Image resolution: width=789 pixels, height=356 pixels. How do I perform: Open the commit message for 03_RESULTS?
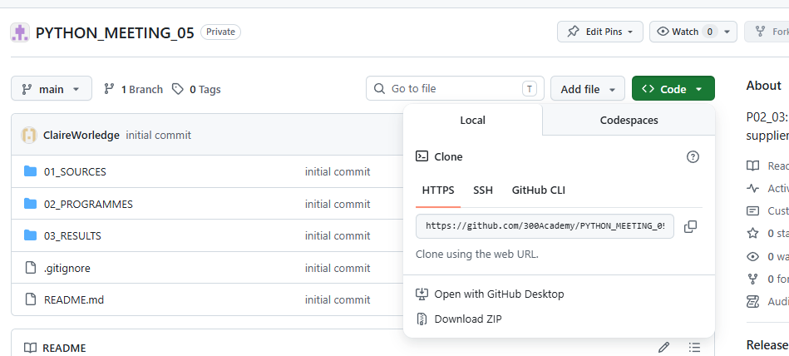tap(338, 235)
